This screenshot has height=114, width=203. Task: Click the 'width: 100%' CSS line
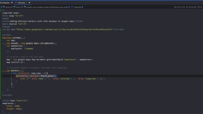(x=13, y=106)
